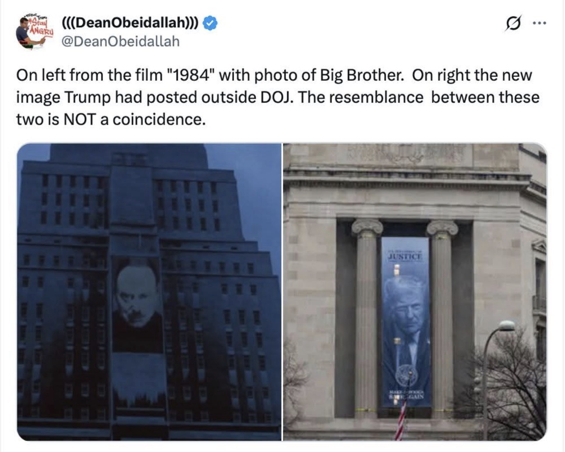Open the left 1984 film building image

[149, 292]
